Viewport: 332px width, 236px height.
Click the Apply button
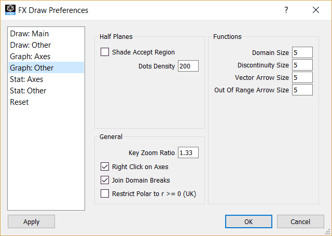(31, 221)
